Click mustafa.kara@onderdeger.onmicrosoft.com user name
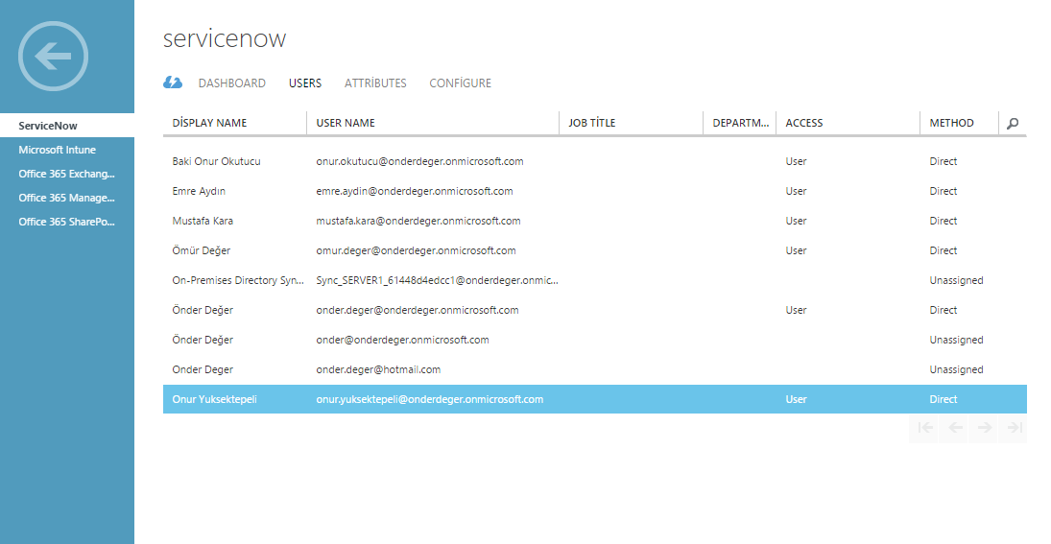 point(418,221)
